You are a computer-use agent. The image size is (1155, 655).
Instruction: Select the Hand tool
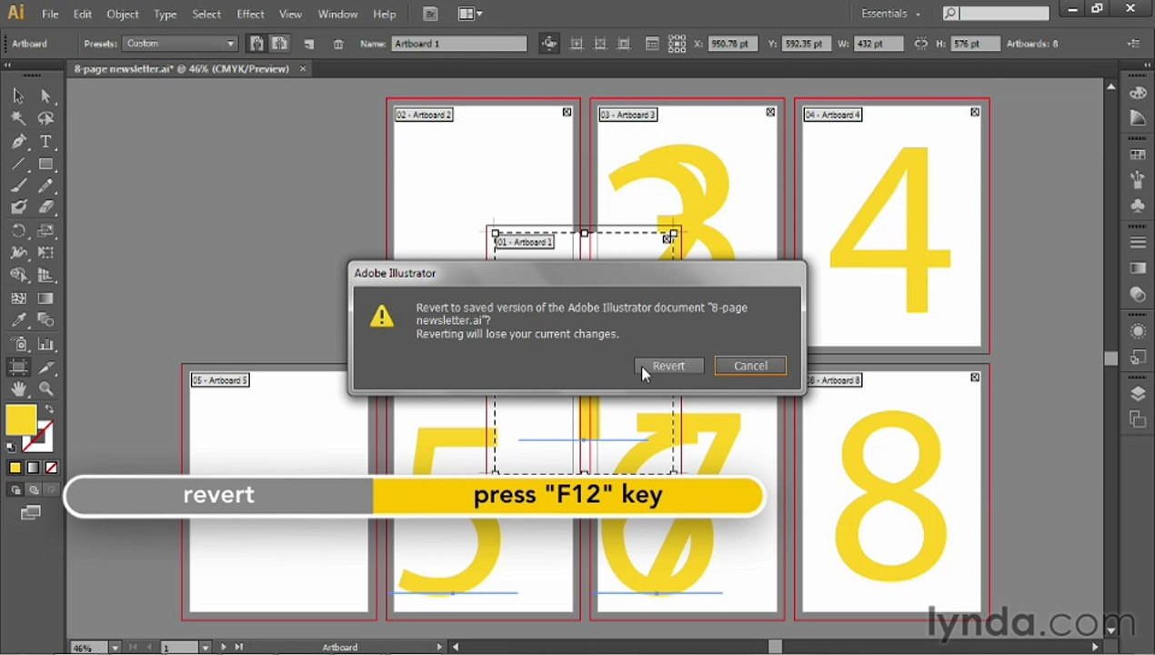pyautogui.click(x=18, y=389)
